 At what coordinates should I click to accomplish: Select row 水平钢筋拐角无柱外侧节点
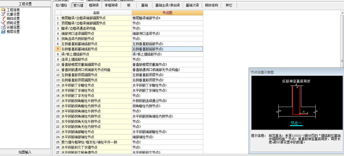(x=96, y=121)
